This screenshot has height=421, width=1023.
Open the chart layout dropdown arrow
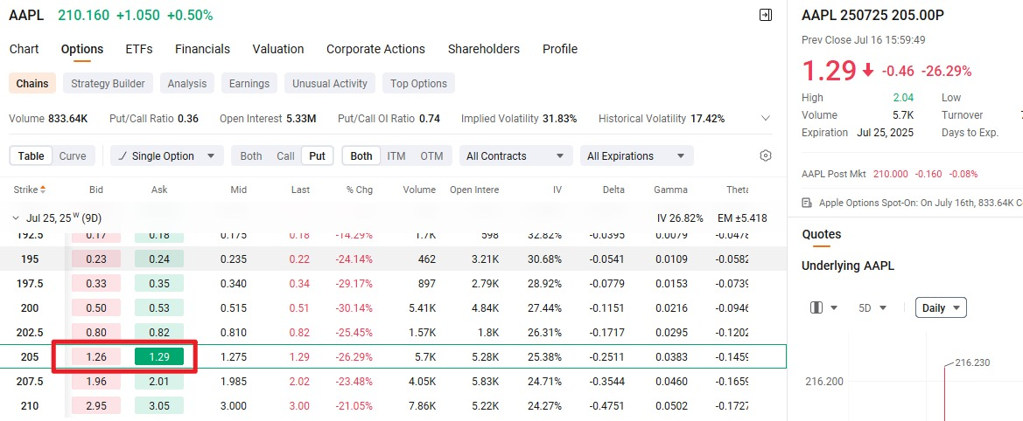pos(834,307)
